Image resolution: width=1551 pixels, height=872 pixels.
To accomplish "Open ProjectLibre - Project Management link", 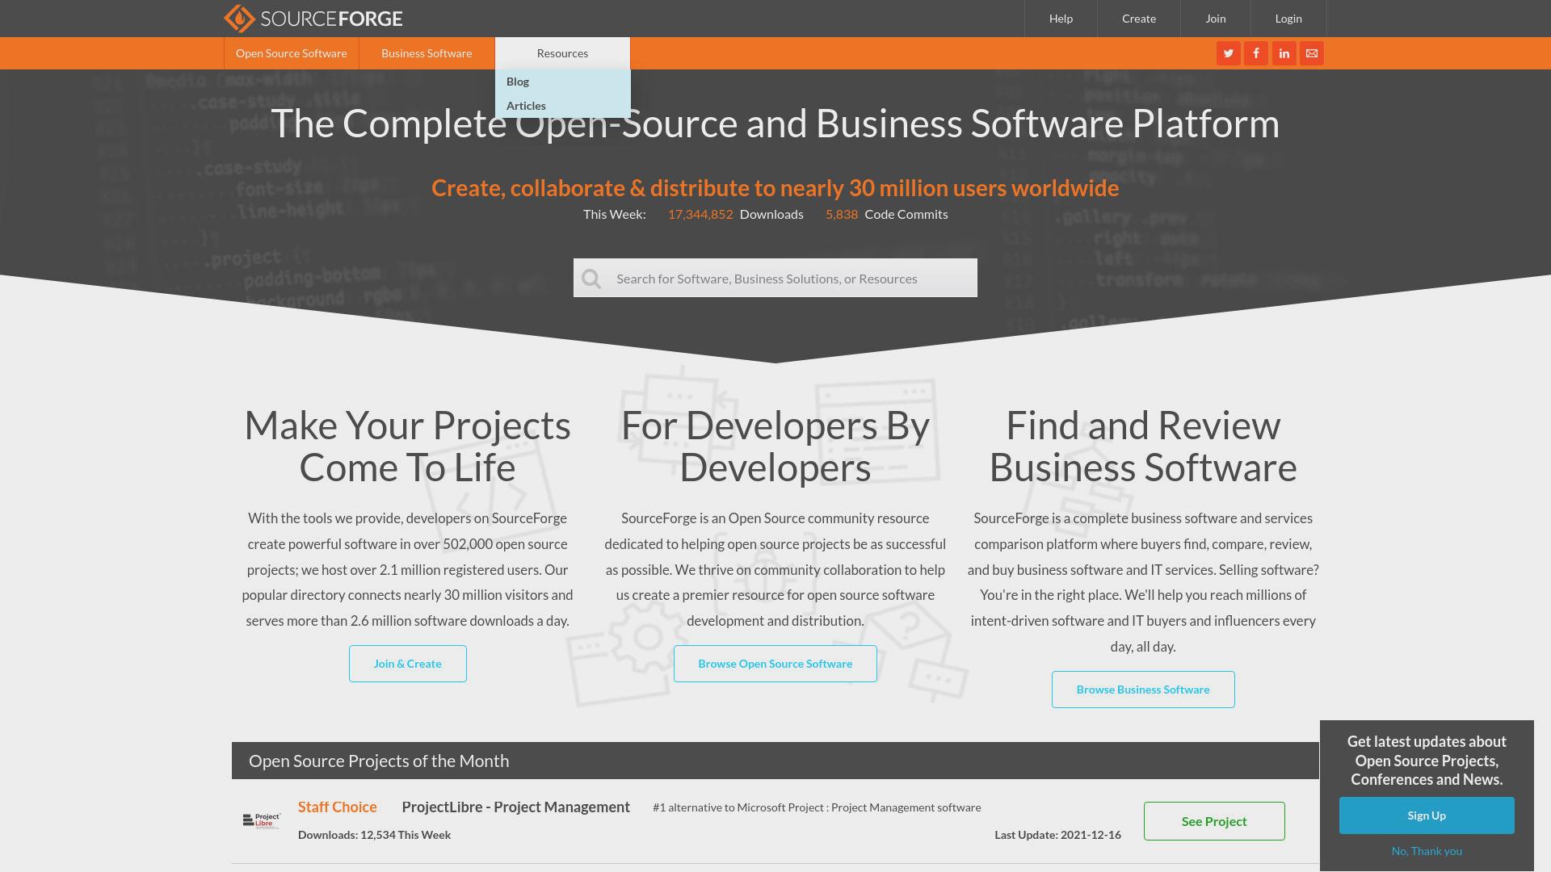I will [x=515, y=807].
